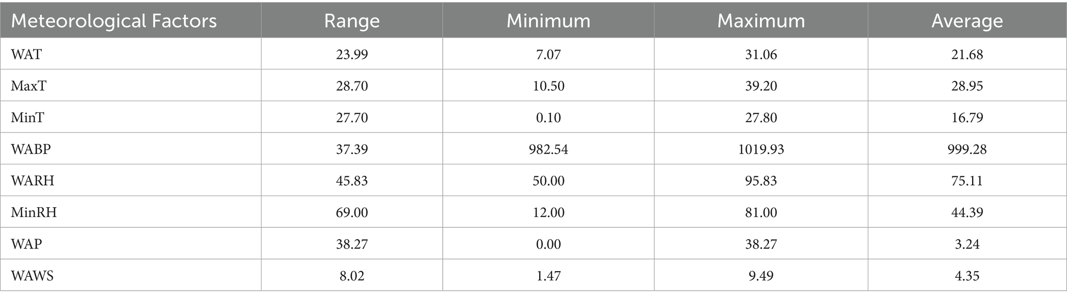Viewport: 1067px width, 300px height.
Task: Select the WABP row label
Action: tap(31, 149)
